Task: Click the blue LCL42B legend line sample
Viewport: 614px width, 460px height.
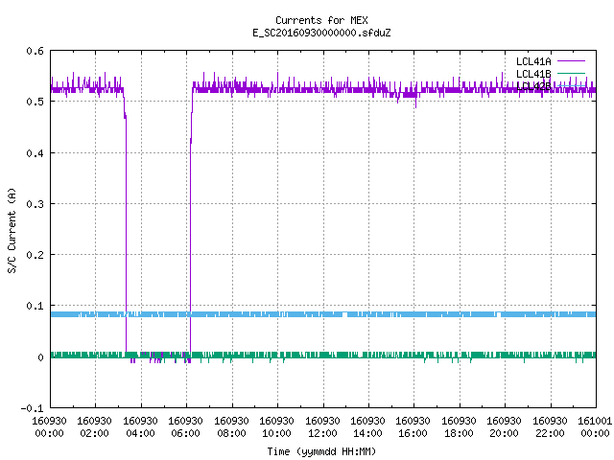Action: point(571,85)
